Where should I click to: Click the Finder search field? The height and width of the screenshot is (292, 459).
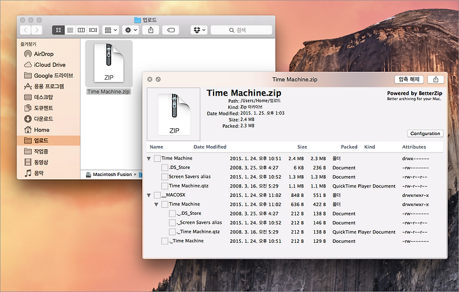tap(241, 30)
